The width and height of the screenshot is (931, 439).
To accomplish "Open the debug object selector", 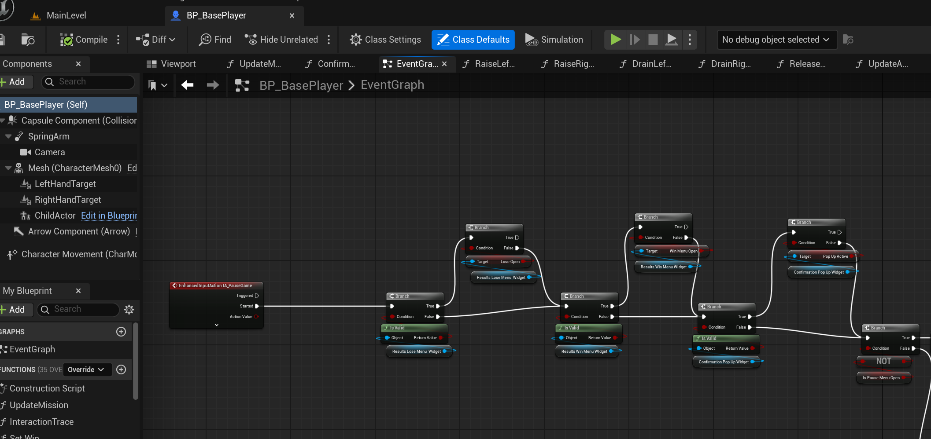I will (776, 40).
